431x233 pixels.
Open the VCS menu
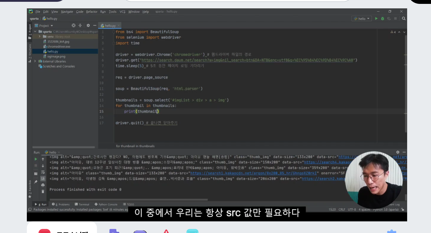pos(122,12)
